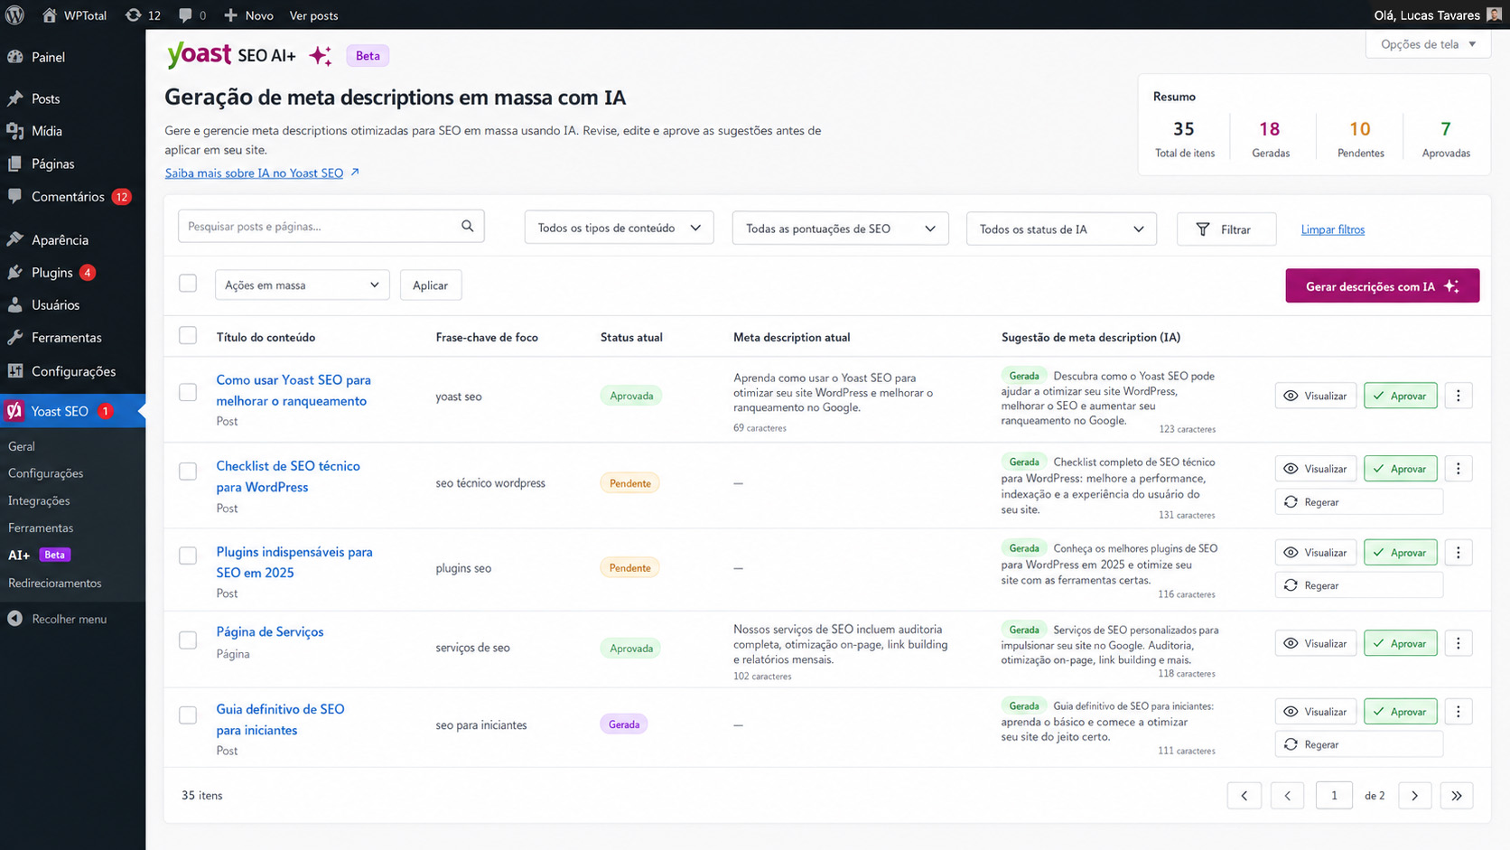Open more options for Página de Serviços

point(1459,643)
